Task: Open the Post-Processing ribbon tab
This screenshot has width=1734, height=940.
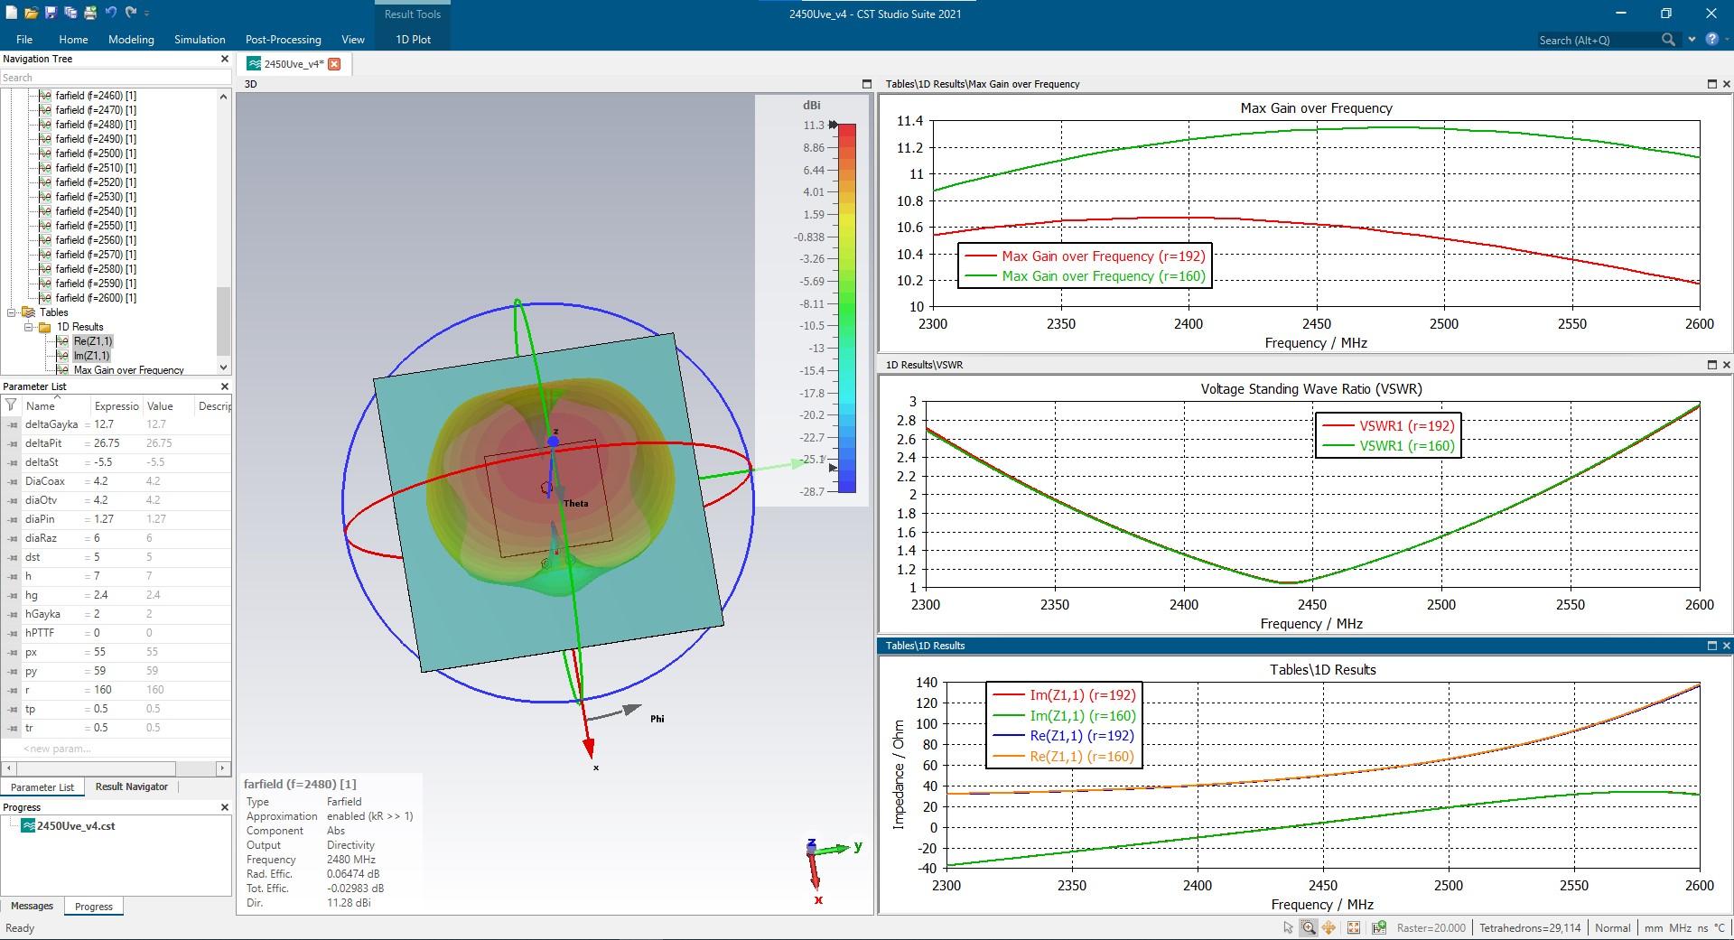Action: point(283,40)
